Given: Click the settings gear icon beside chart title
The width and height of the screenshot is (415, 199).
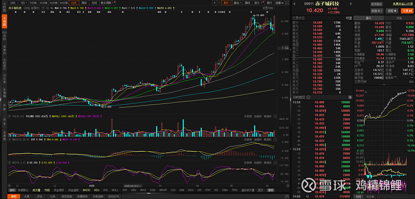Looking at the screenshot, I should tap(47, 8).
